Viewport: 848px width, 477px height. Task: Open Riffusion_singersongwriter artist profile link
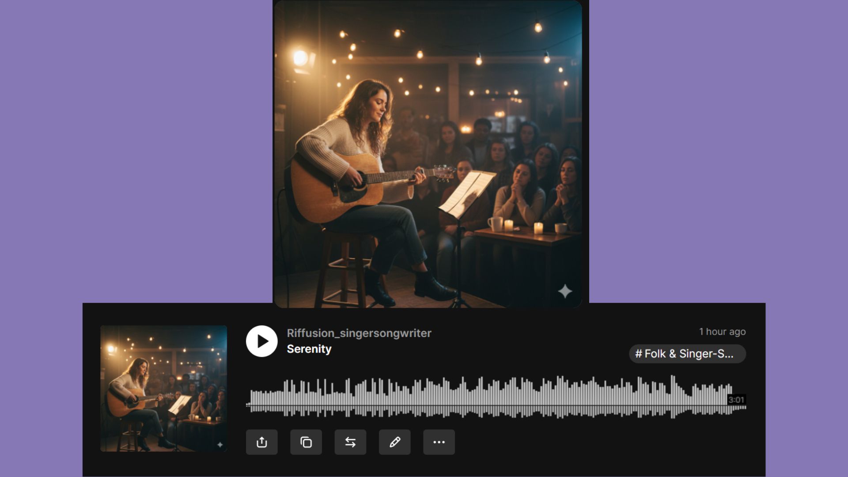click(359, 333)
